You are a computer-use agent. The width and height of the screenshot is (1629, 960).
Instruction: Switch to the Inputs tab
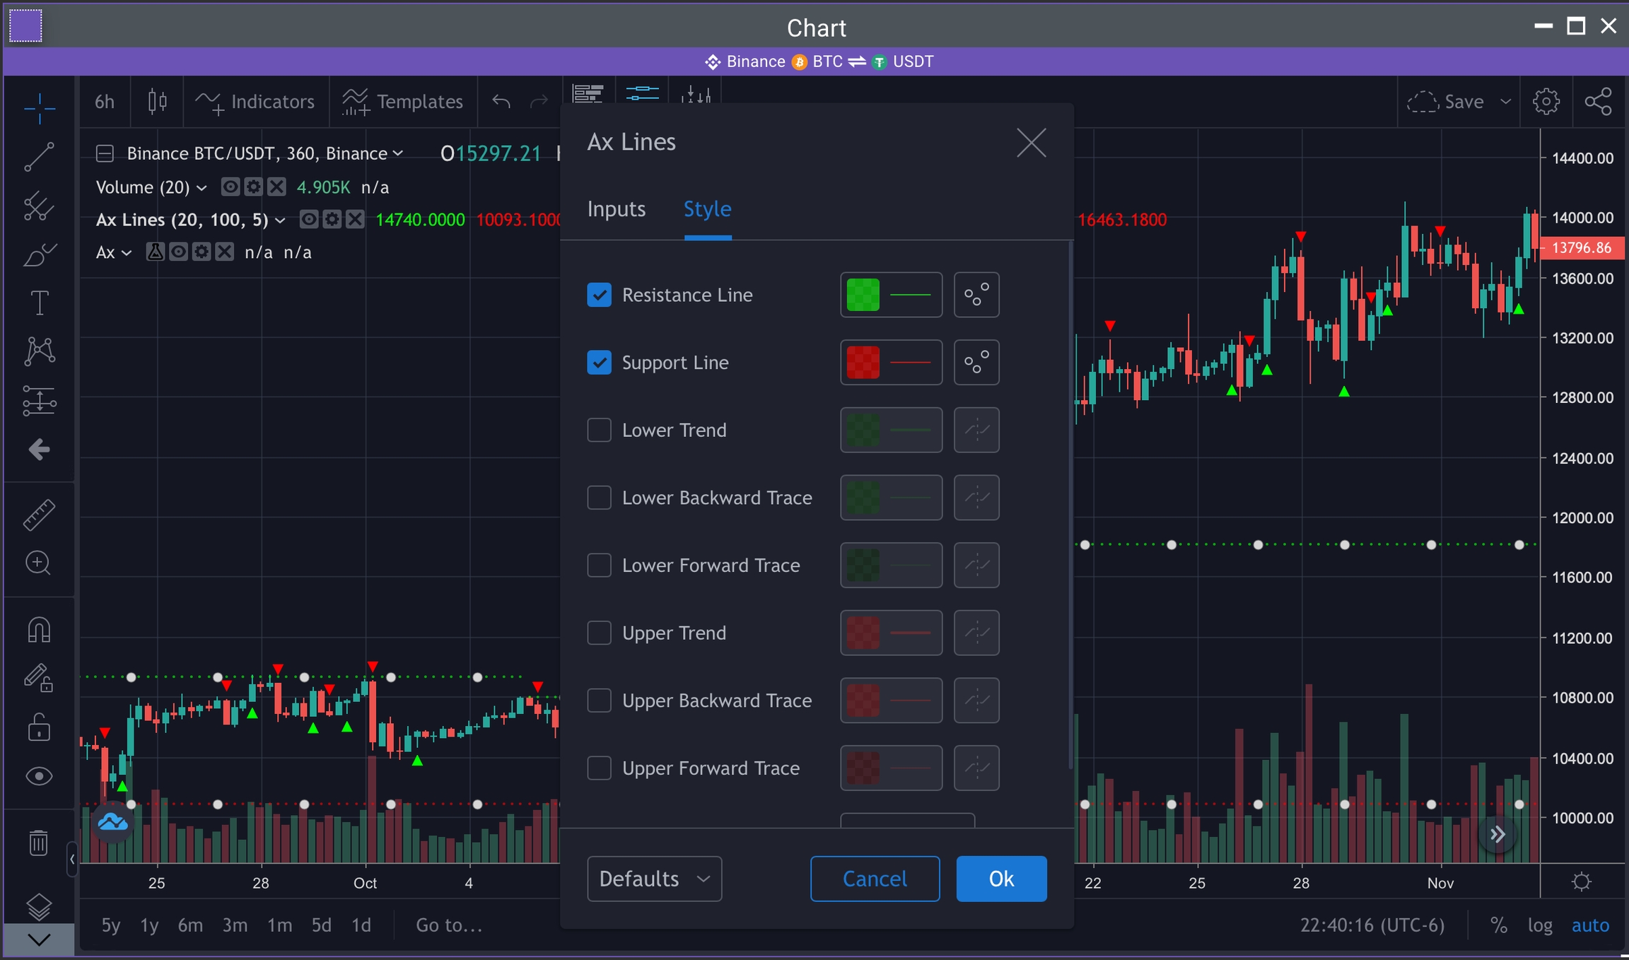click(616, 209)
